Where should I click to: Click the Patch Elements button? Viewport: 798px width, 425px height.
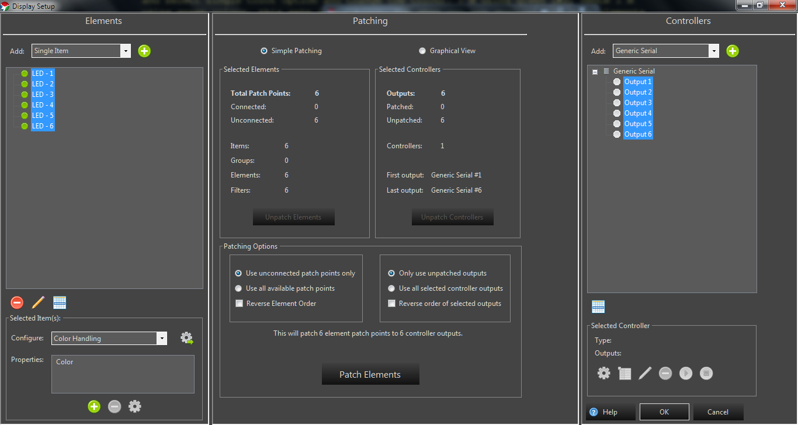(x=370, y=374)
